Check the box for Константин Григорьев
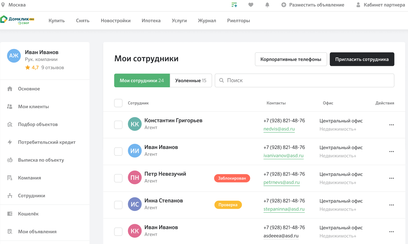 [x=118, y=125]
